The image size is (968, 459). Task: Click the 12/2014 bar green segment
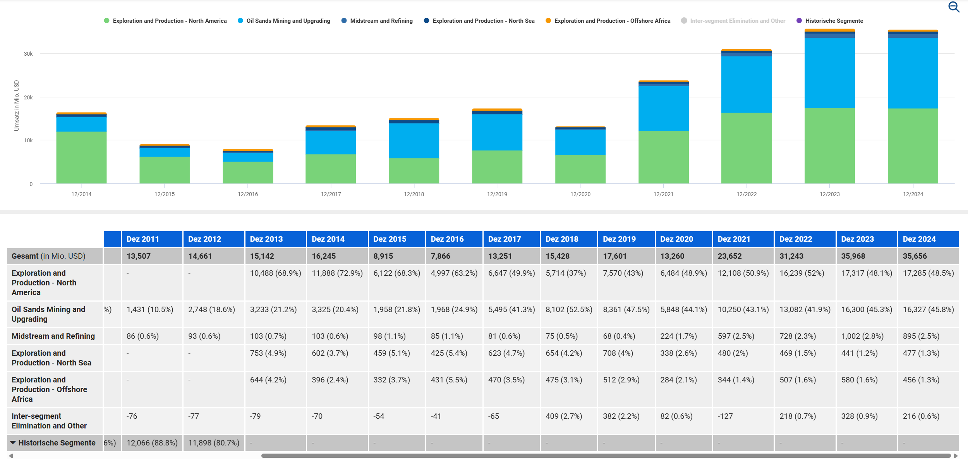coord(81,157)
